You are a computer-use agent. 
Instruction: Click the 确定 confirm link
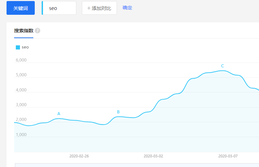[x=127, y=8]
